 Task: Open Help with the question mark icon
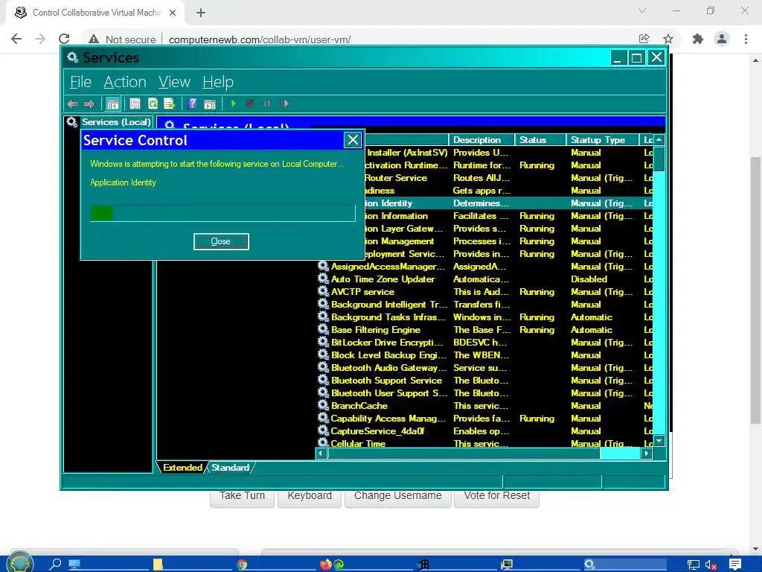click(193, 104)
